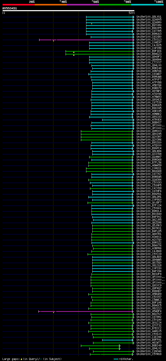Open hit UniRef100_Q0JBF7
Image resolution: width=166 pixels, height=361 pixels.
tap(149, 203)
